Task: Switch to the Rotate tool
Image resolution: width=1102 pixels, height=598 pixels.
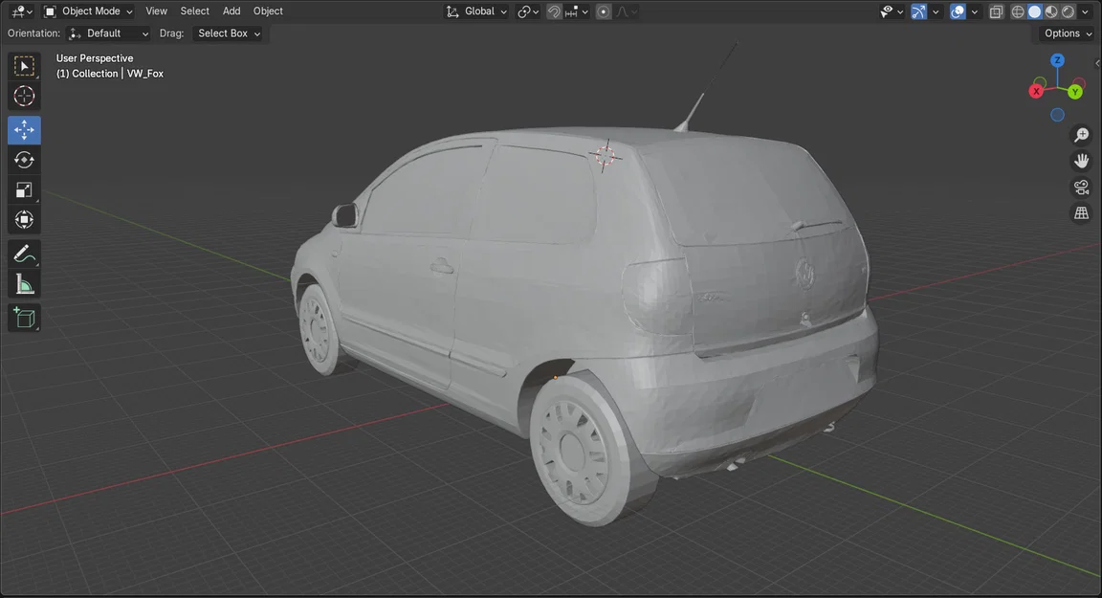Action: coord(23,159)
